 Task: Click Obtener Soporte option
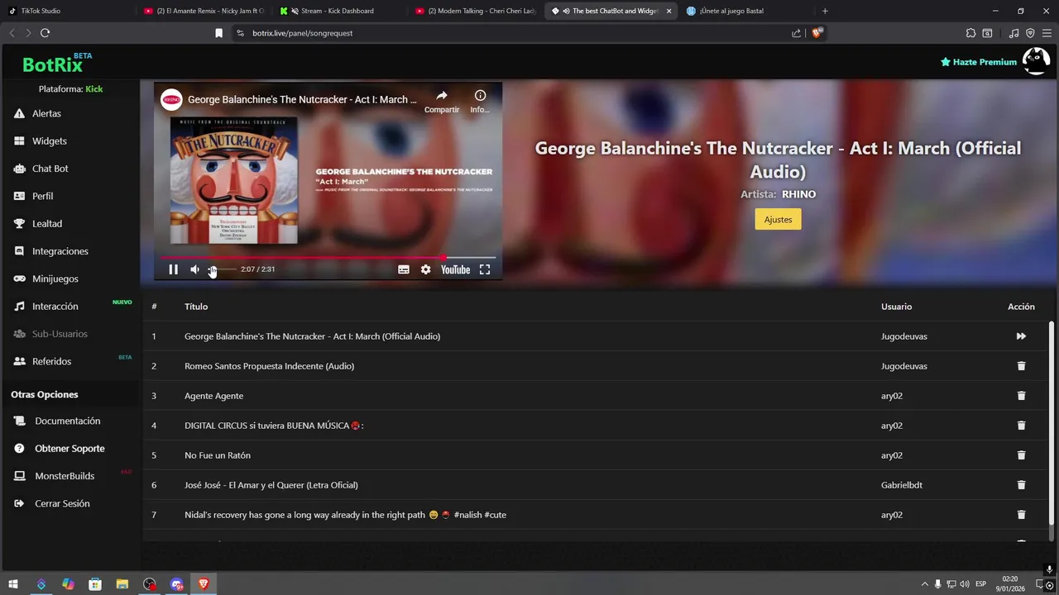tap(69, 449)
